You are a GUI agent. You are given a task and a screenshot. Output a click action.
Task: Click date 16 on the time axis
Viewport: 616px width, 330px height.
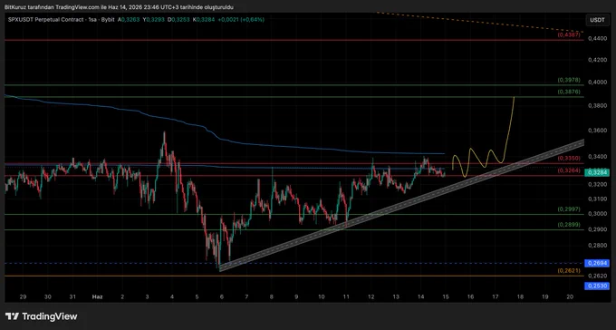point(470,297)
